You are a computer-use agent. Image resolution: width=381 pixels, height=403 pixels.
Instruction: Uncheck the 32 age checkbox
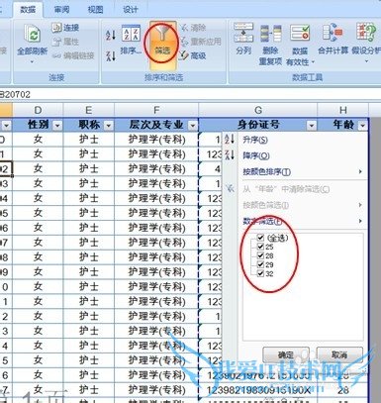[260, 273]
